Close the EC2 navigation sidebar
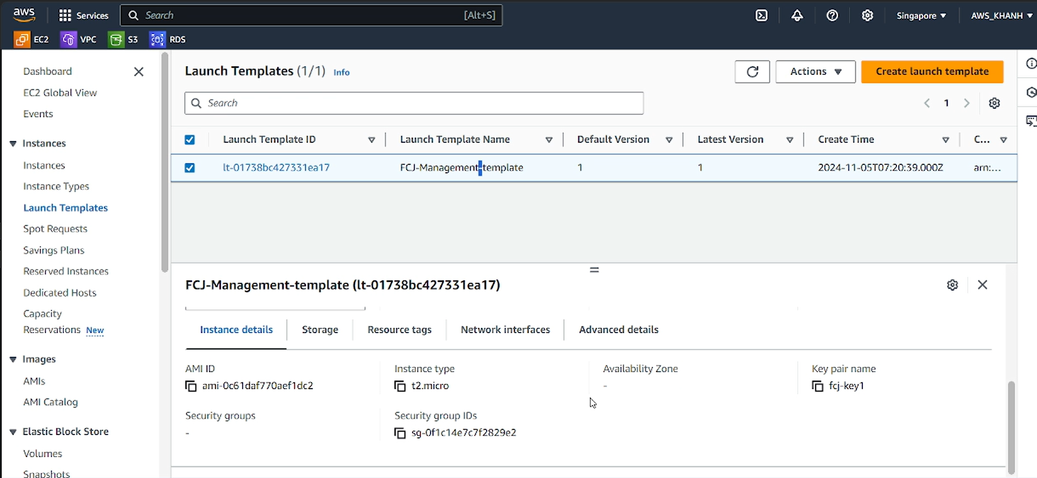The width and height of the screenshot is (1037, 478). [138, 71]
